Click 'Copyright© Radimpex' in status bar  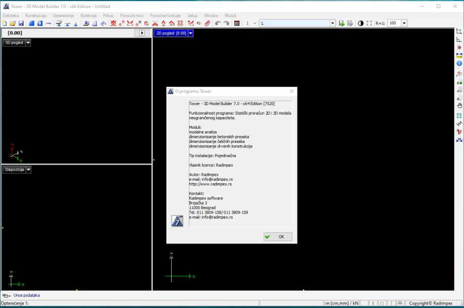click(x=431, y=303)
